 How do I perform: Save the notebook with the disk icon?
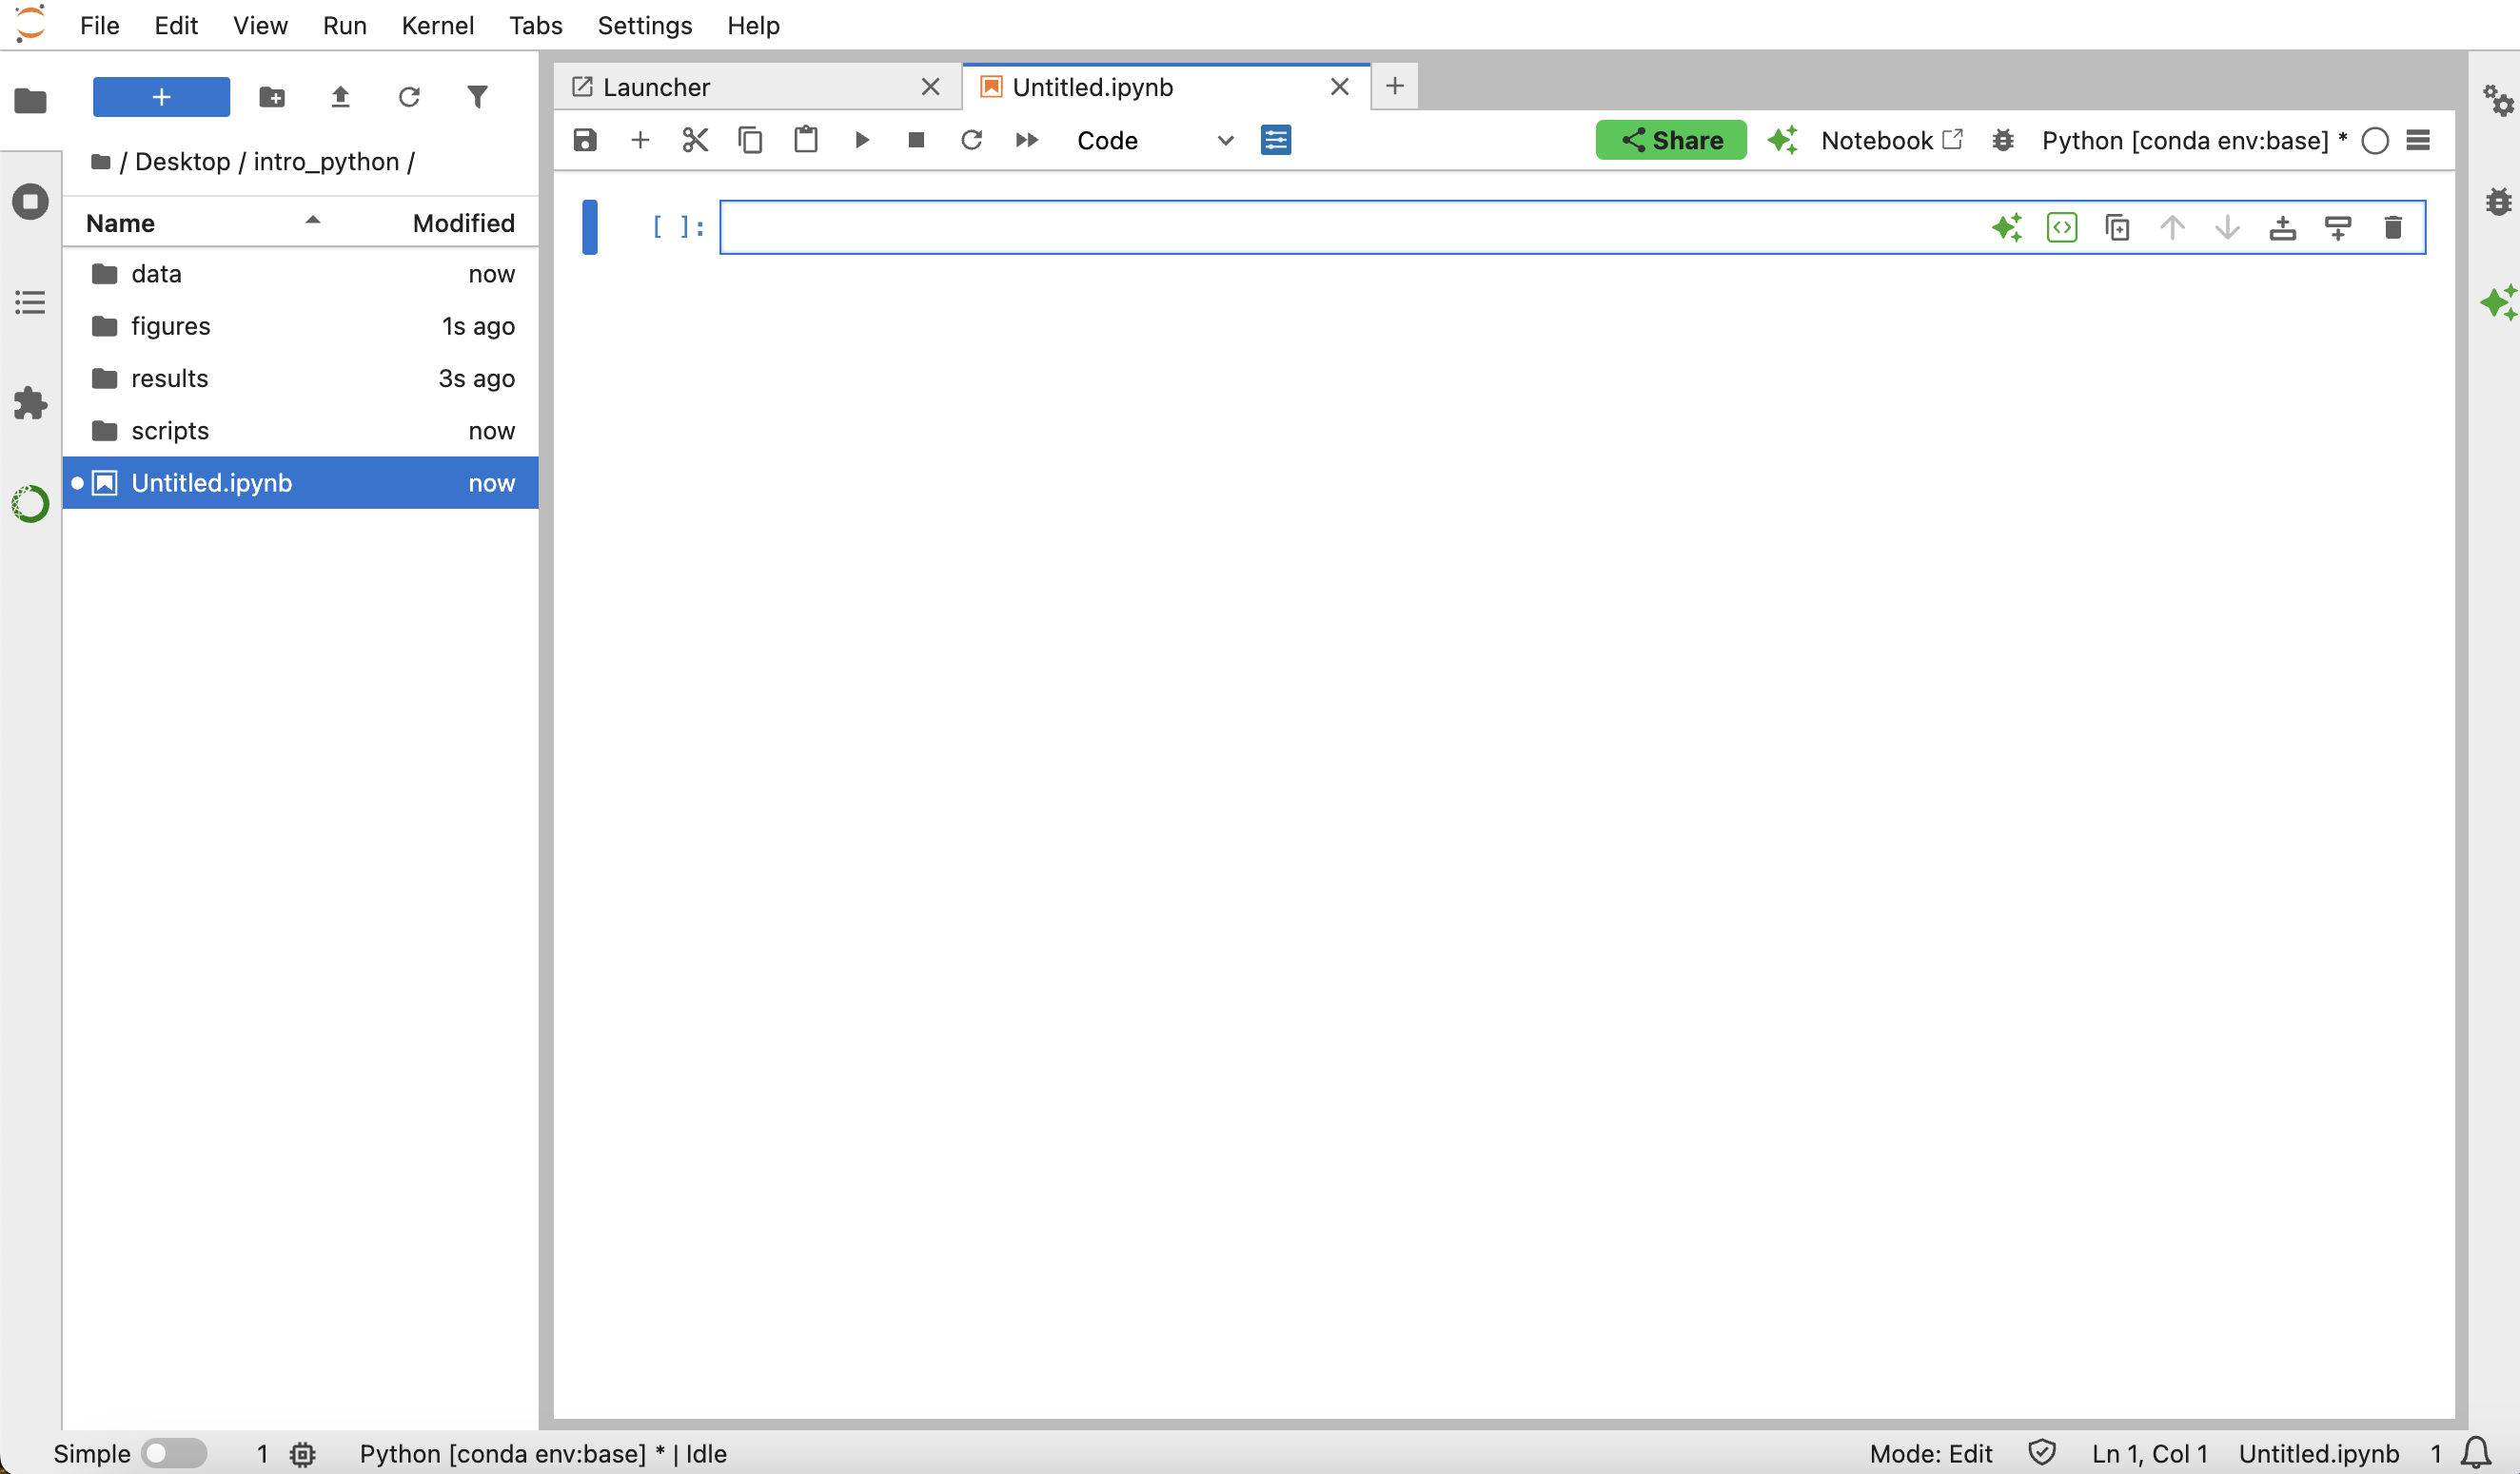click(x=585, y=140)
